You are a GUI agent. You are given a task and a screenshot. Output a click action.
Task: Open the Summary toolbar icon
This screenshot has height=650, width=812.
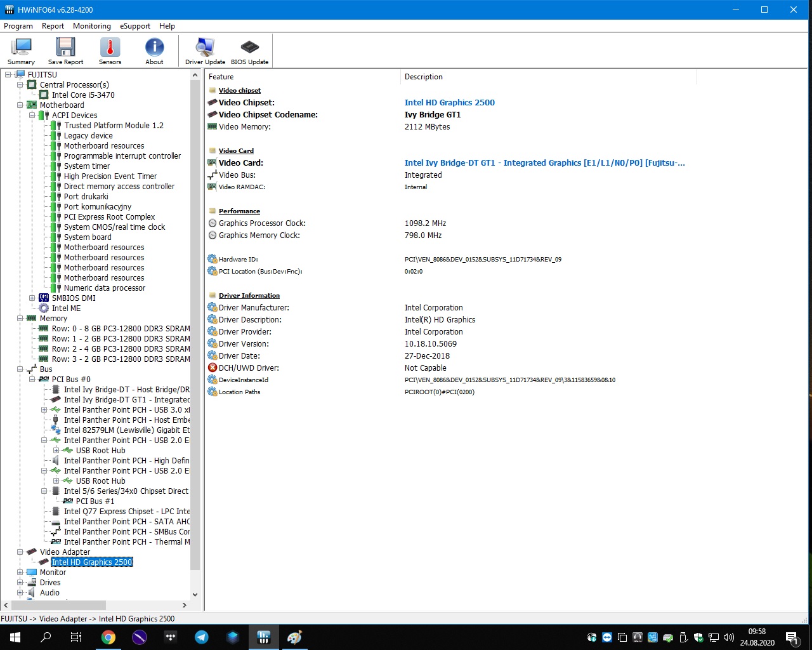22,51
